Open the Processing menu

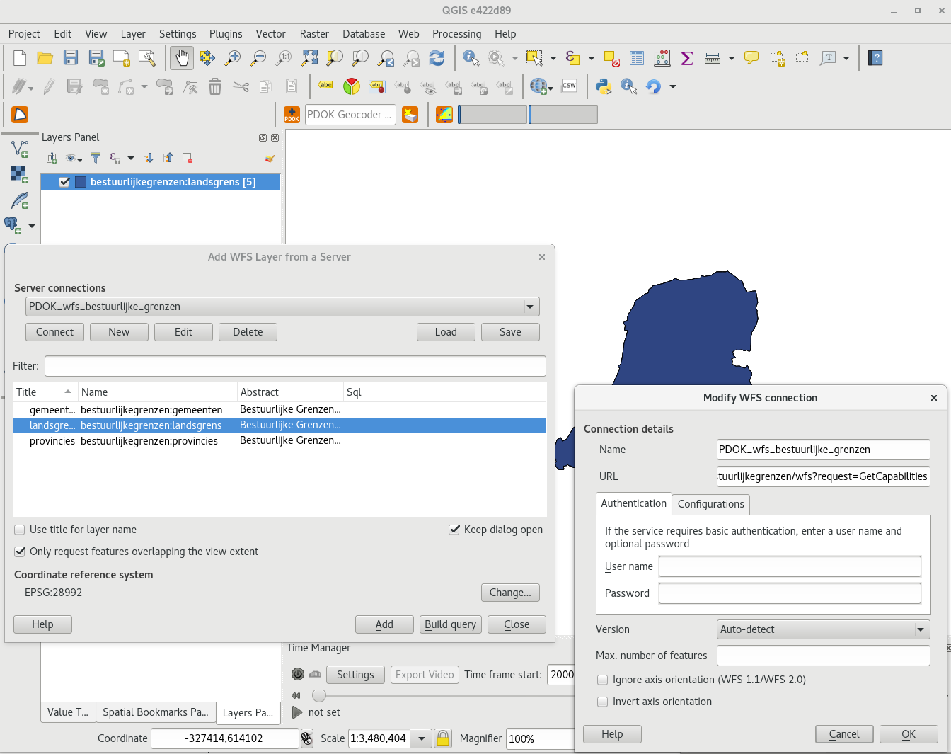[456, 34]
